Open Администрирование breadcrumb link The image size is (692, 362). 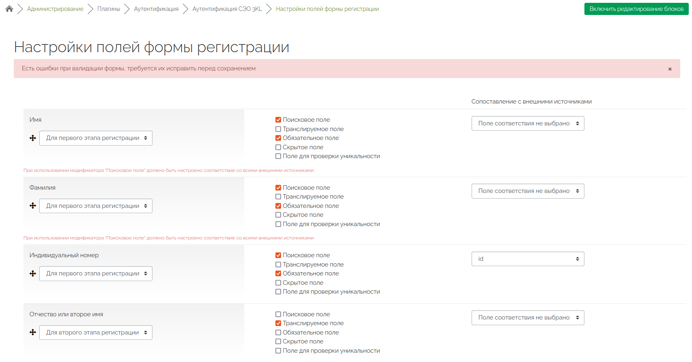pyautogui.click(x=55, y=9)
